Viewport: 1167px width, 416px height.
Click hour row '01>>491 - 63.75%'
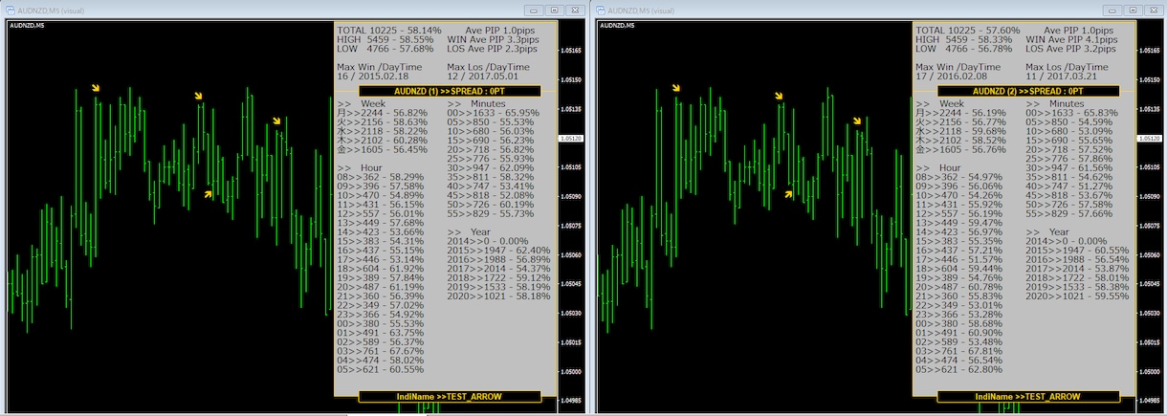(x=380, y=333)
